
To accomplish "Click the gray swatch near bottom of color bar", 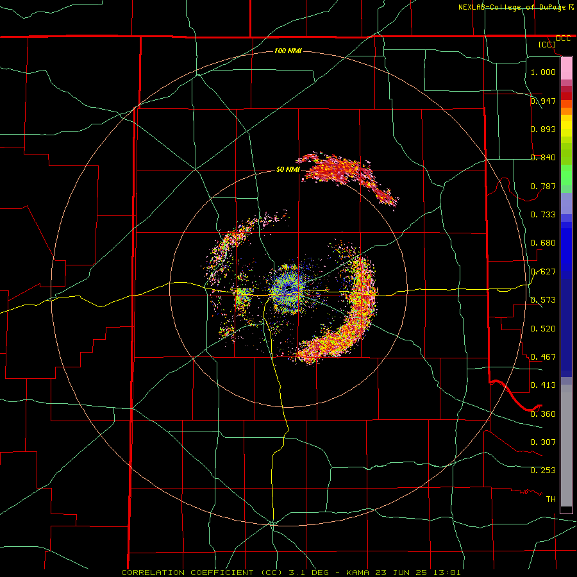I will point(566,446).
